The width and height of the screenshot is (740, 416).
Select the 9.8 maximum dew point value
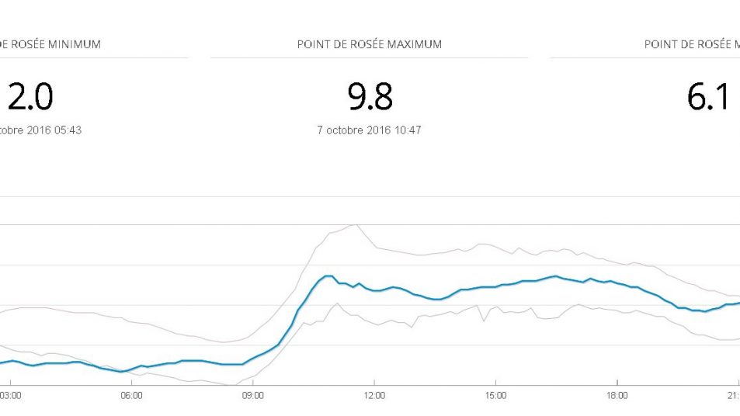coord(370,97)
